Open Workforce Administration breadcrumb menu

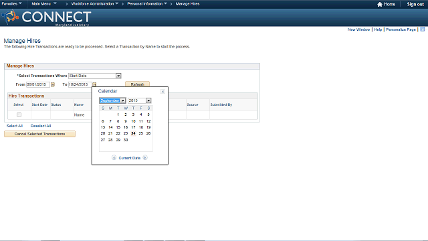[x=95, y=4]
